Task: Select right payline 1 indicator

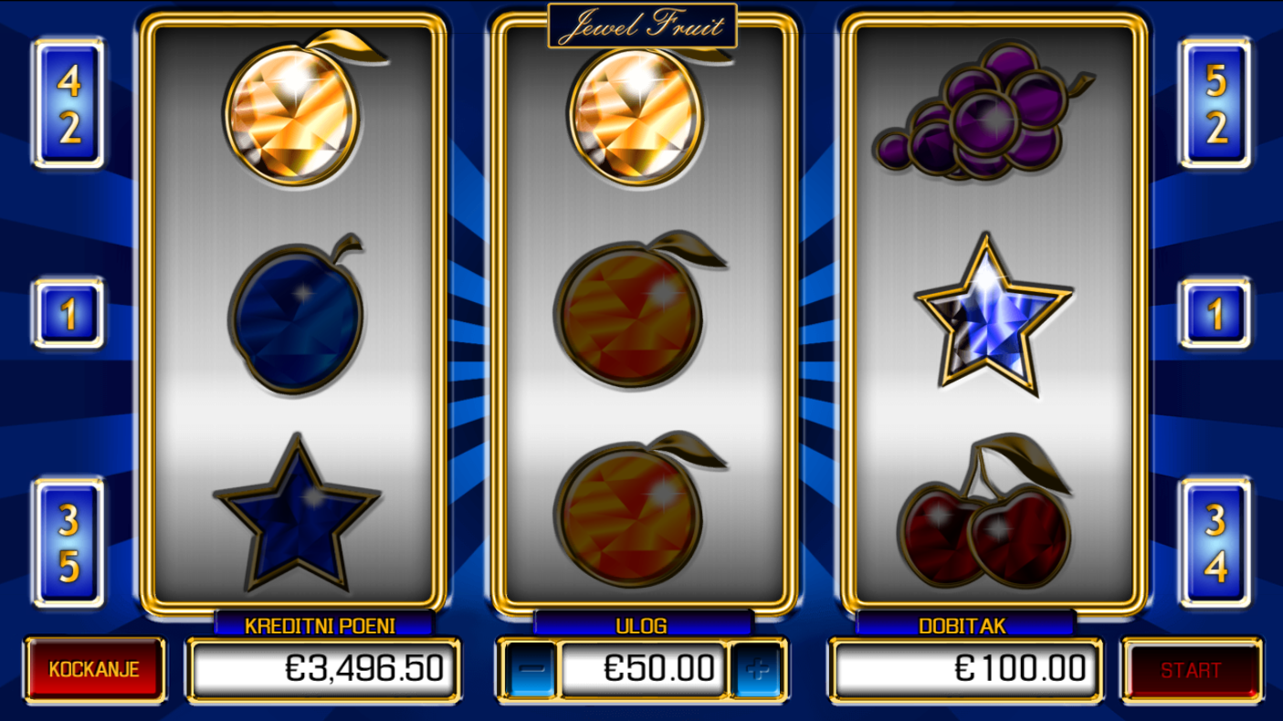Action: (x=1215, y=314)
